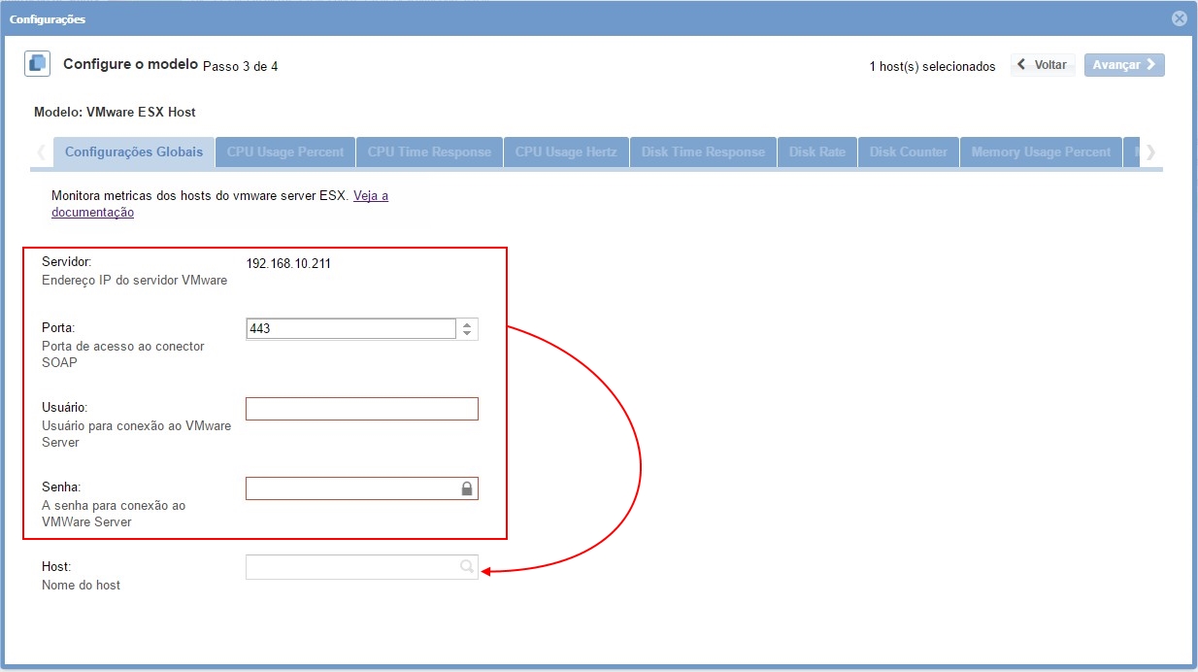
Task: Click the lock icon in Senha field
Action: (x=467, y=488)
